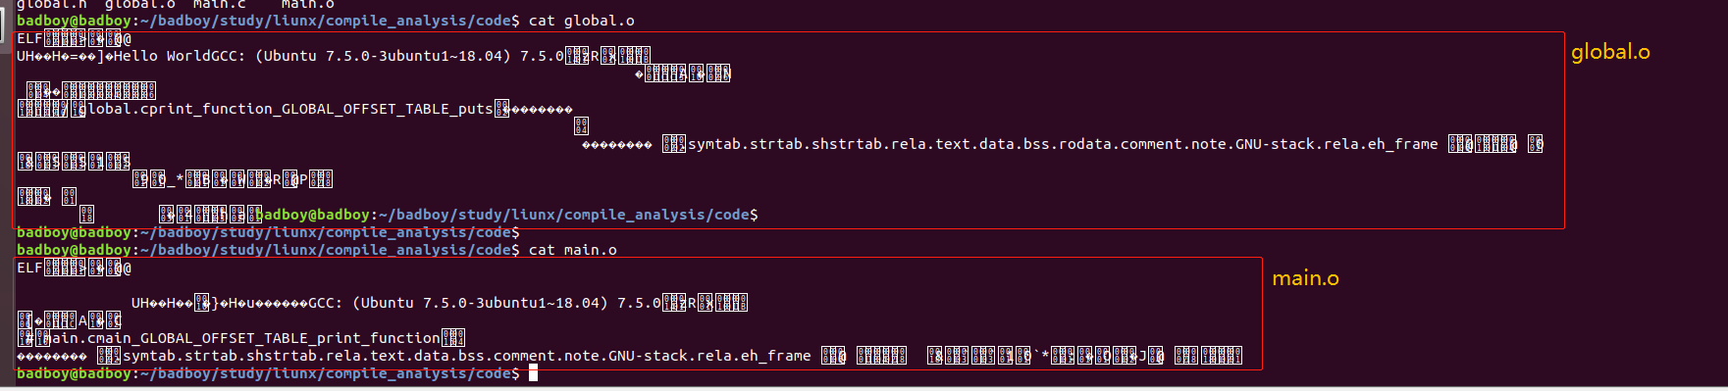Click the empty prompt line above 'cat main.o'
Image resolution: width=1728 pixels, height=391 pixels.
point(268,232)
